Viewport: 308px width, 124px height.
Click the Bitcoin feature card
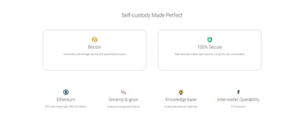pyautogui.click(x=95, y=50)
